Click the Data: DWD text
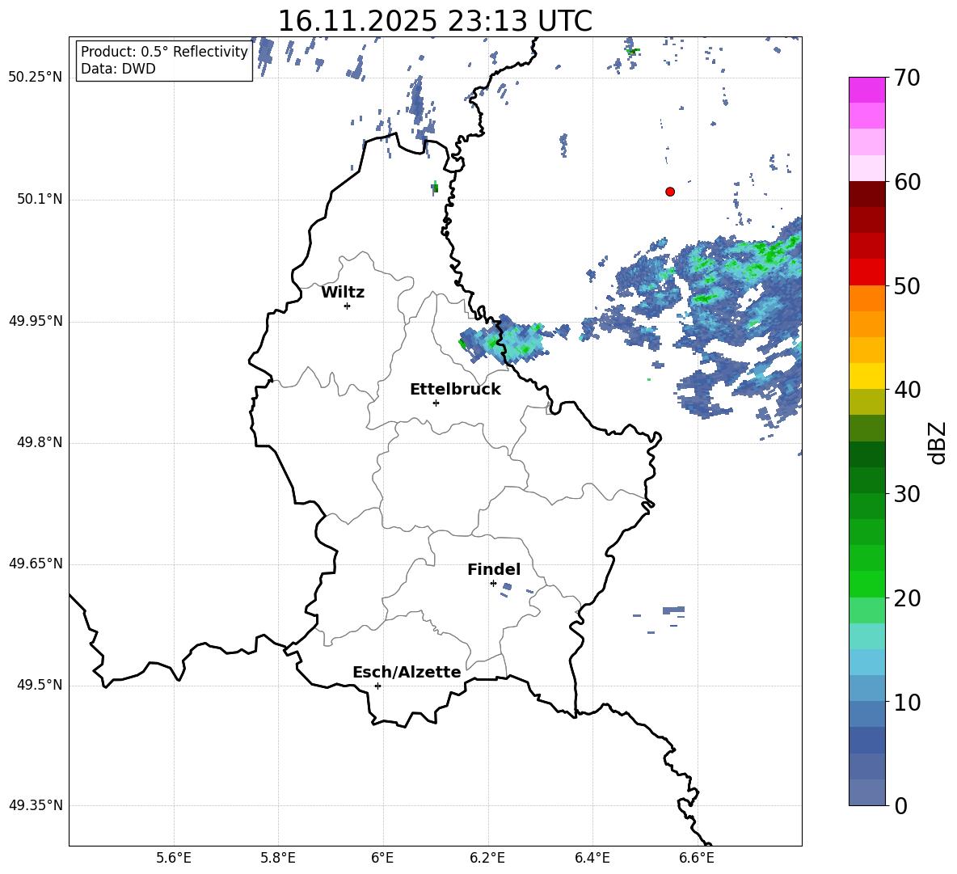The width and height of the screenshot is (957, 874). click(118, 69)
